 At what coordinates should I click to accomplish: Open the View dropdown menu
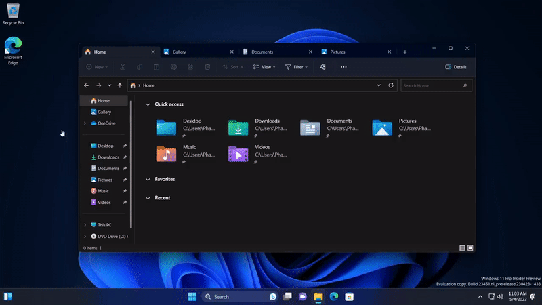(264, 67)
